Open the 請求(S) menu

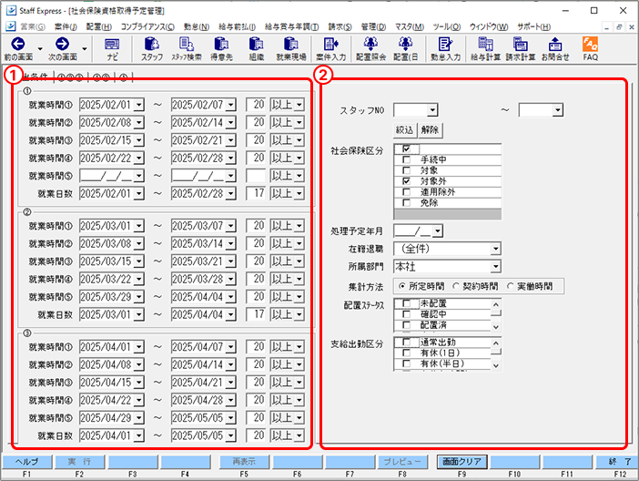pyautogui.click(x=340, y=27)
